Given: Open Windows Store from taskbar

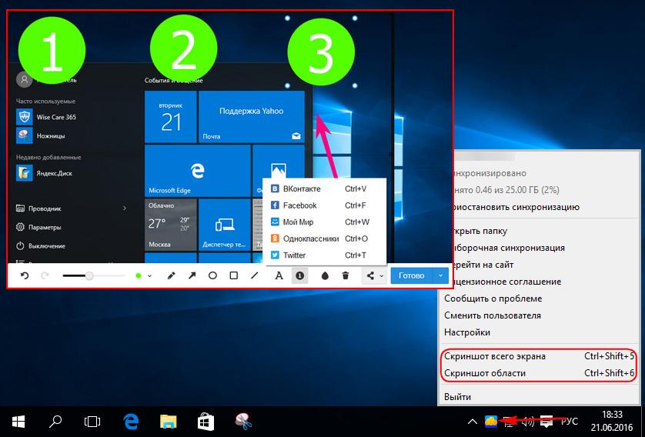Looking at the screenshot, I should 206,422.
